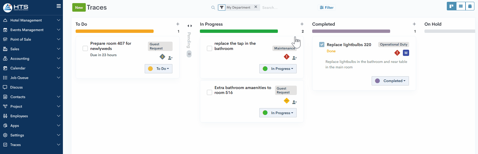Switch to the calendar view icon

coord(470,6)
